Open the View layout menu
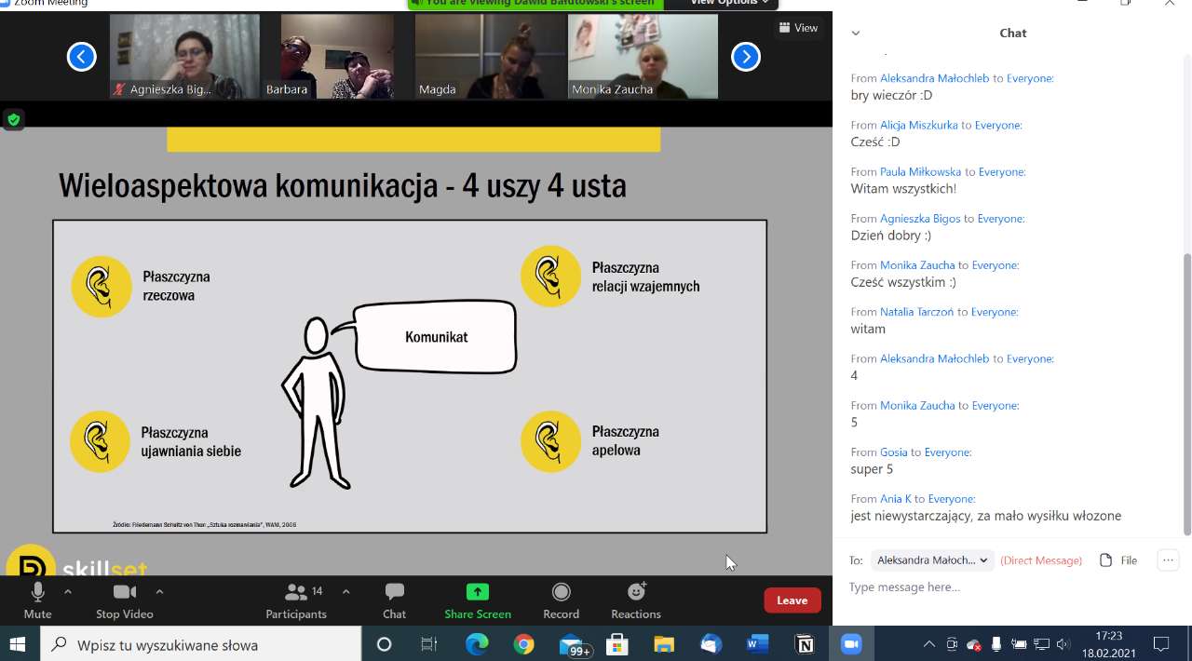Image resolution: width=1192 pixels, height=661 pixels. [798, 28]
